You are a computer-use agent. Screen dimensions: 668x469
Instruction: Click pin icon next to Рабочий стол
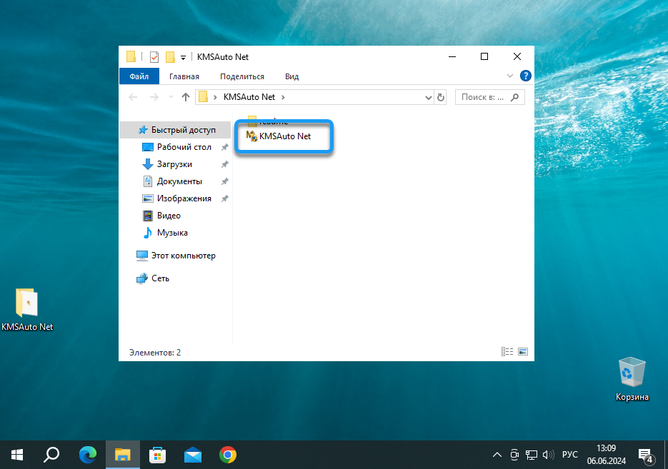click(224, 147)
